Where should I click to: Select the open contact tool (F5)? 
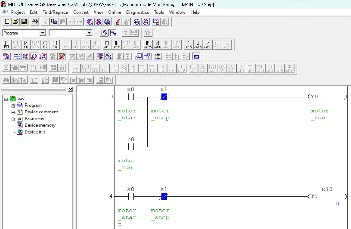[x=6, y=44]
